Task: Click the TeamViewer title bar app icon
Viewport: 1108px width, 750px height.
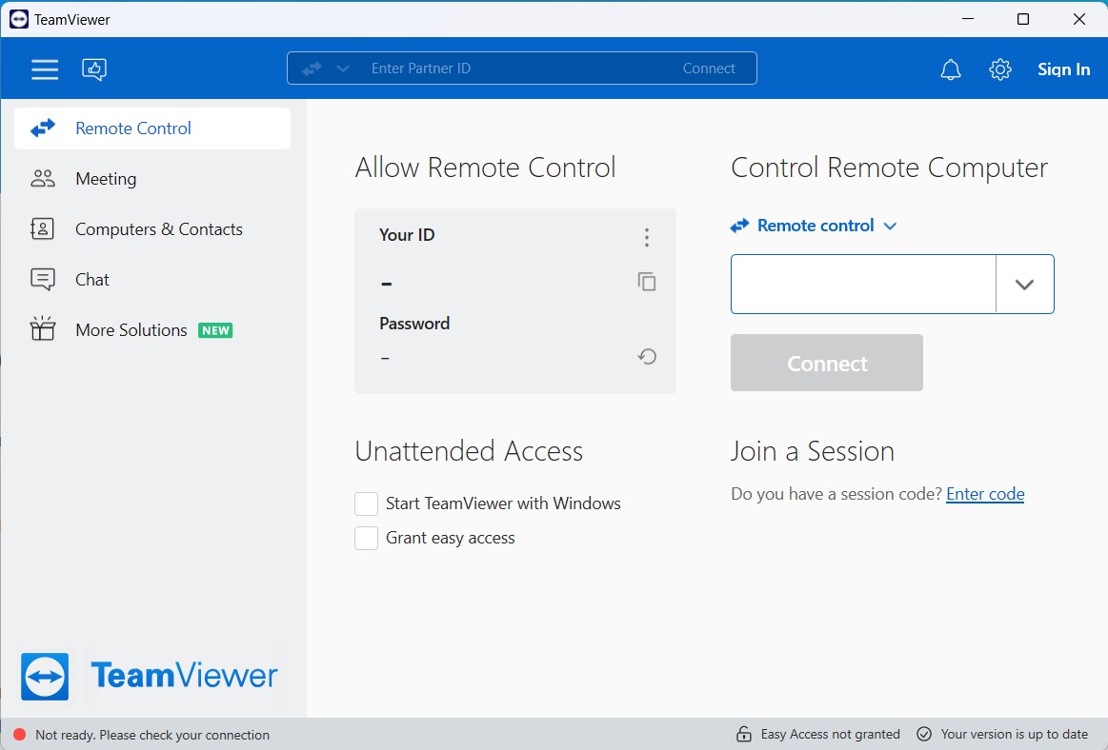Action: pos(19,19)
